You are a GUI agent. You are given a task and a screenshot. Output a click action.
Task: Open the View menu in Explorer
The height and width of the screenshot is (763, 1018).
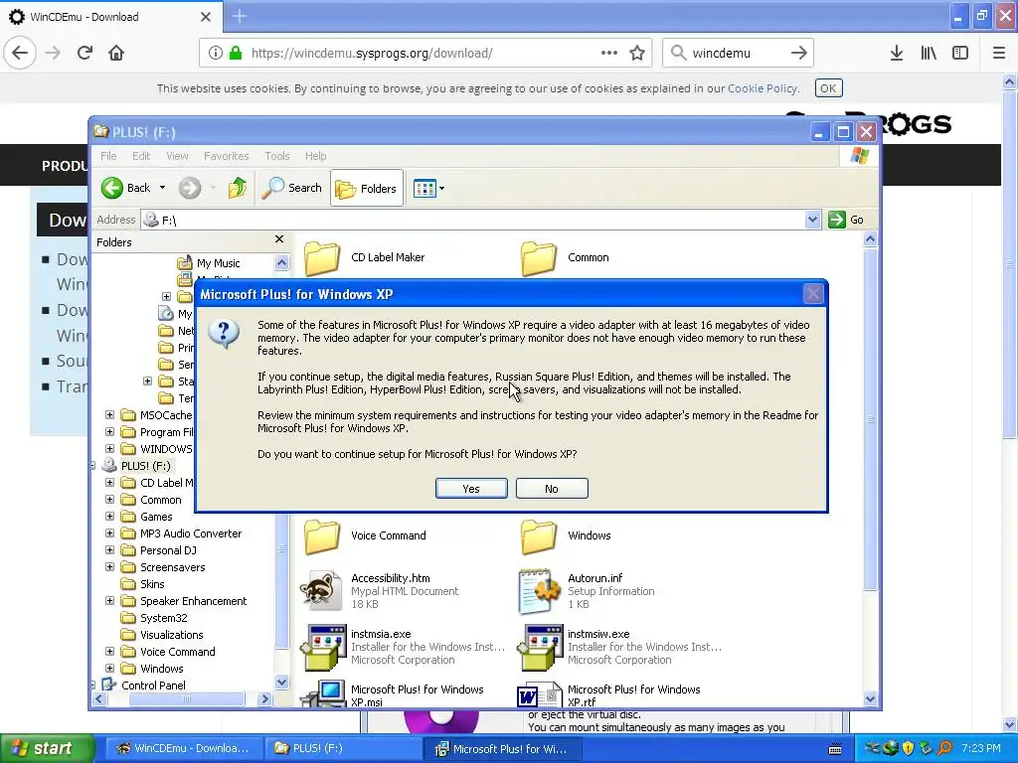[177, 156]
